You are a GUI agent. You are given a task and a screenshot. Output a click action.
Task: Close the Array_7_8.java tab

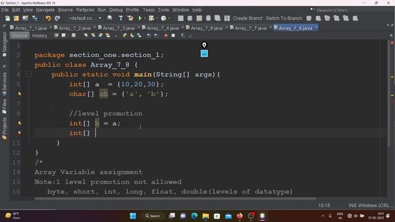pos(316,27)
